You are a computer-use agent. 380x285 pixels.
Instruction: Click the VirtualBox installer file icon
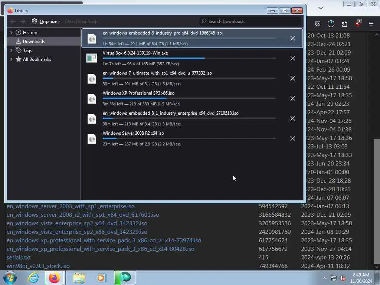pos(92,58)
